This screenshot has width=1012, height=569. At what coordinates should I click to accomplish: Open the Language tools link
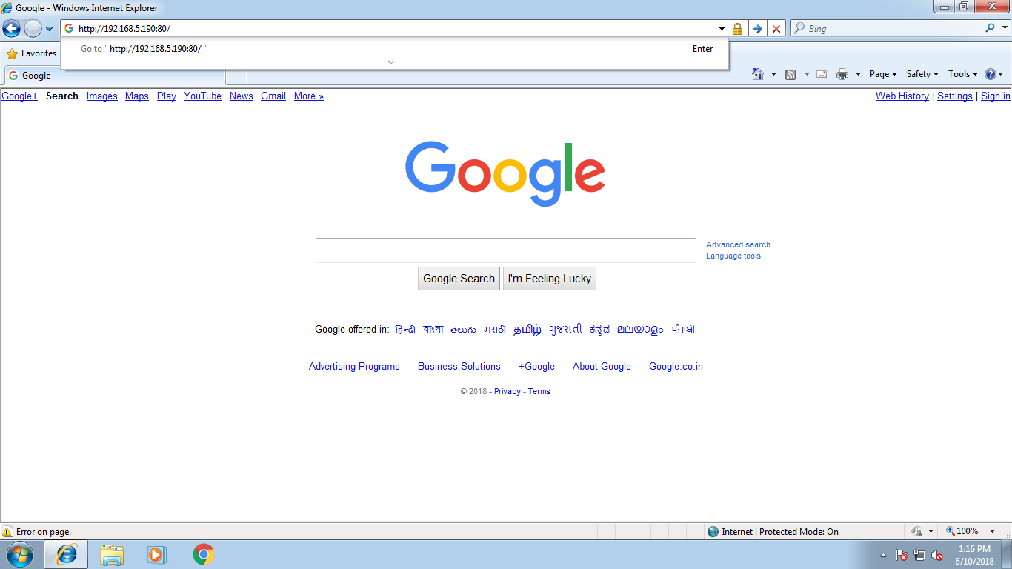click(x=733, y=256)
